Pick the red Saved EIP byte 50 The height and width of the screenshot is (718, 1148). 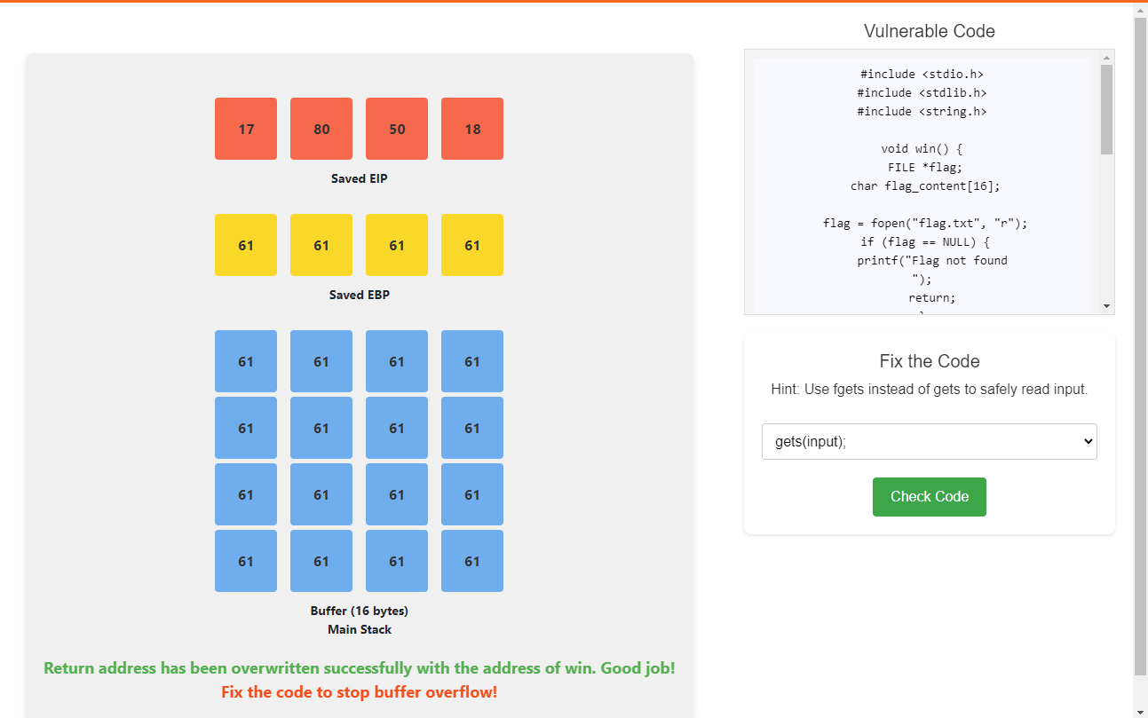[x=397, y=129]
